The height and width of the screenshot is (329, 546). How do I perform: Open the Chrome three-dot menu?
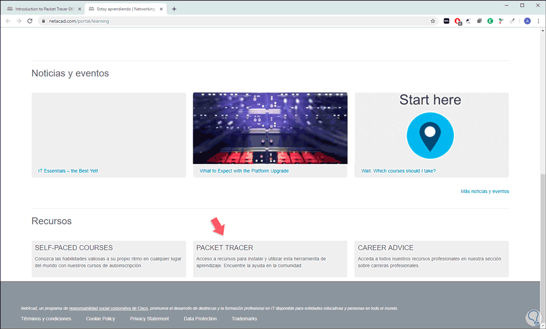pyautogui.click(x=538, y=21)
